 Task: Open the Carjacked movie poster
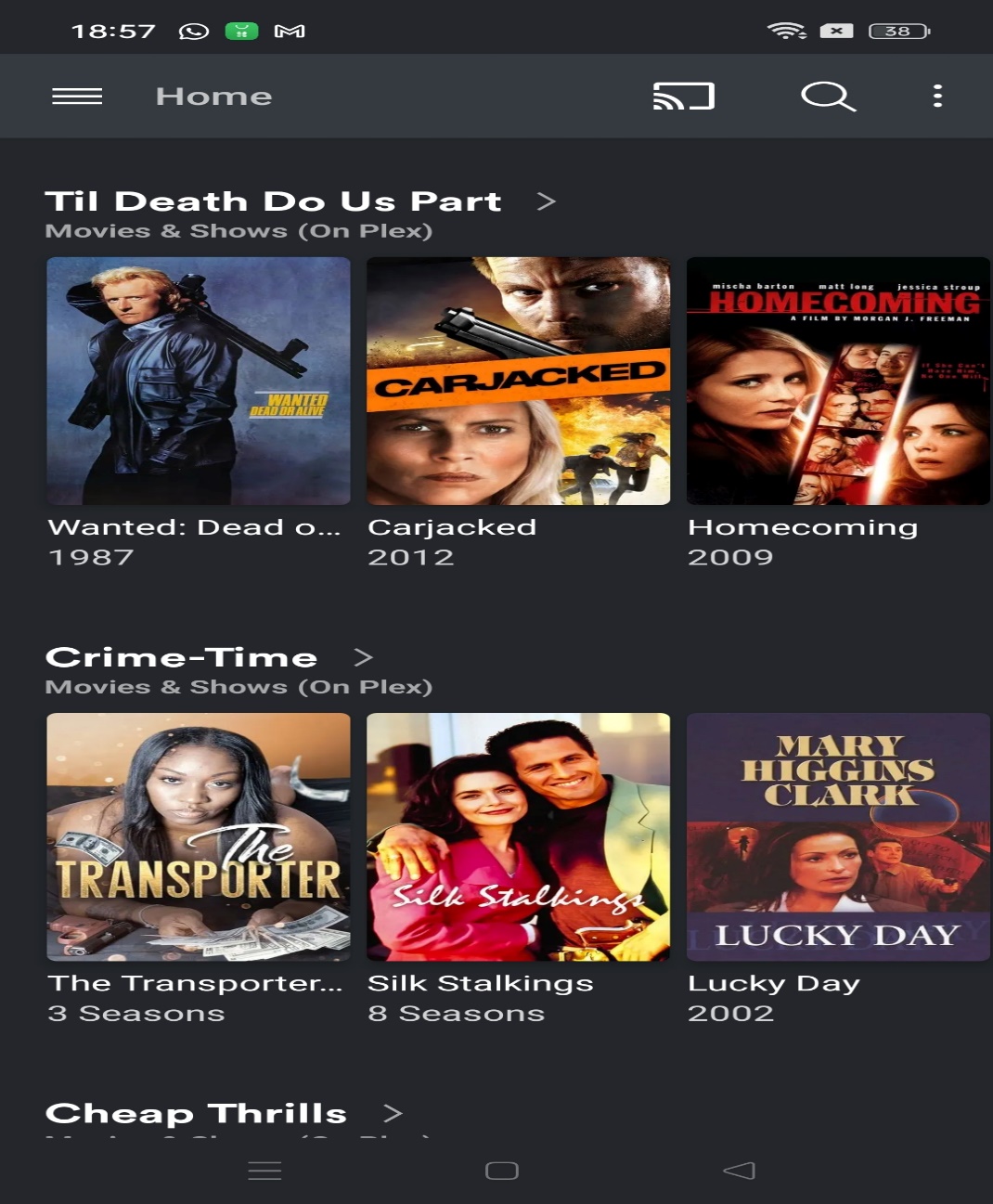[518, 381]
